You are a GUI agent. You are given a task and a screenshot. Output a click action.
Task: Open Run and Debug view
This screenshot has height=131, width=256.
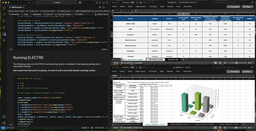click(x=4, y=28)
